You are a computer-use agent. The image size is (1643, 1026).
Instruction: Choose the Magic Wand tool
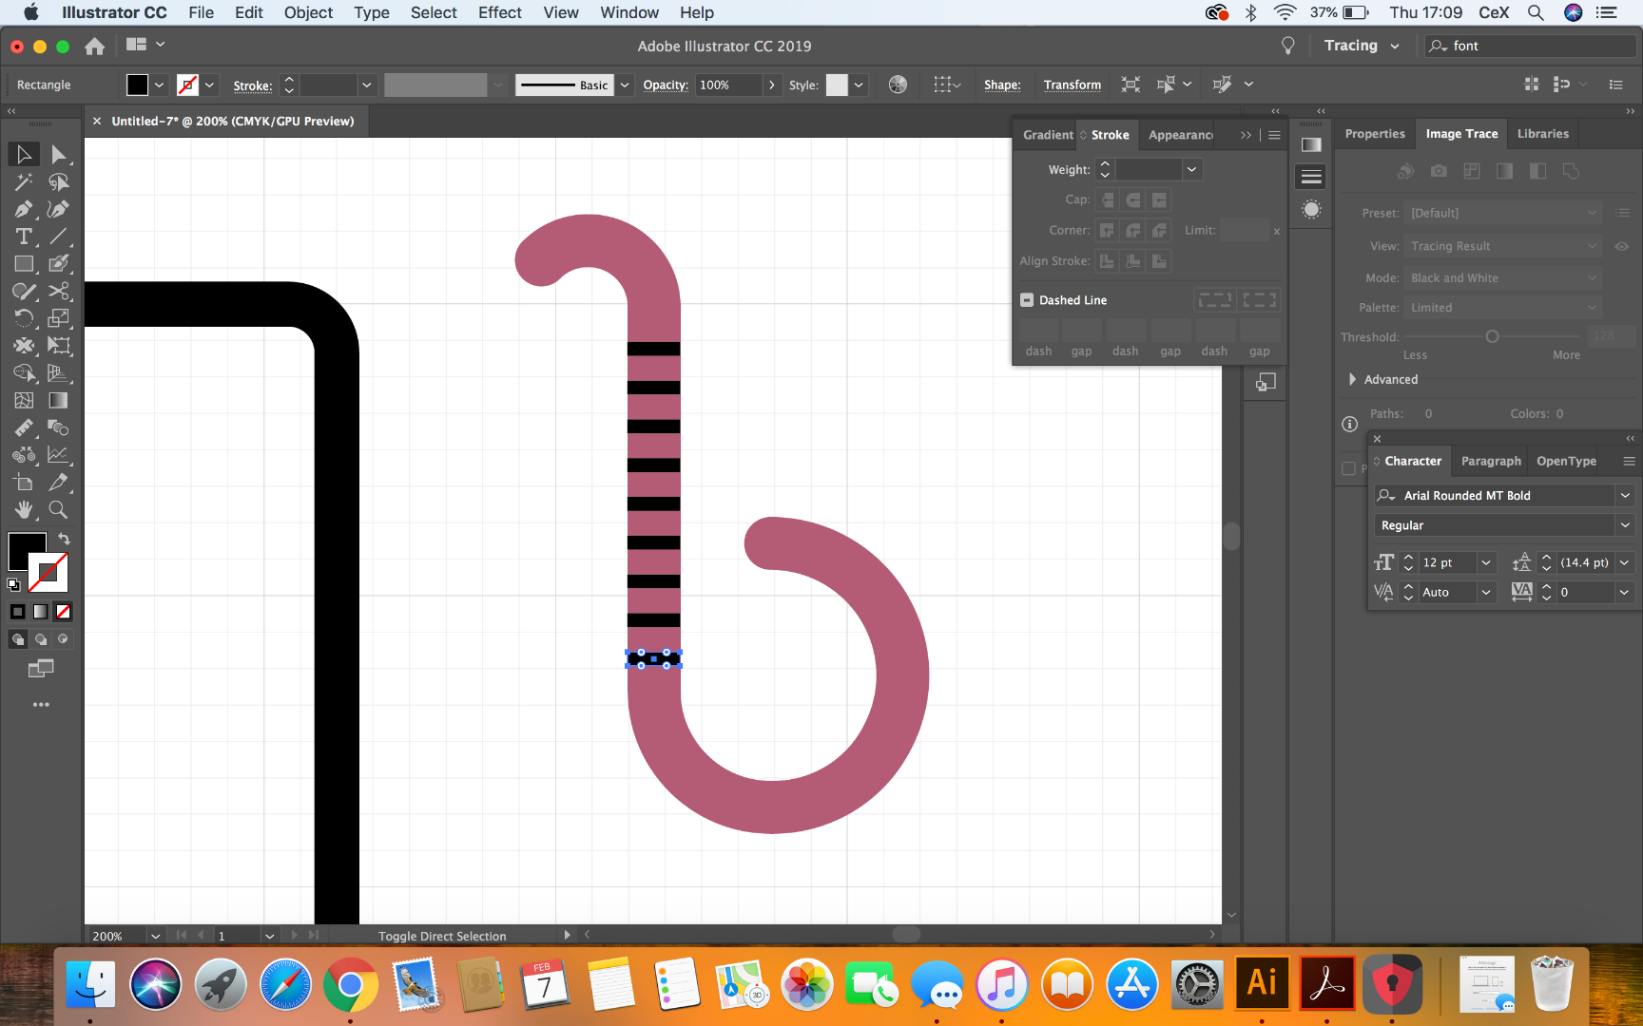24,181
